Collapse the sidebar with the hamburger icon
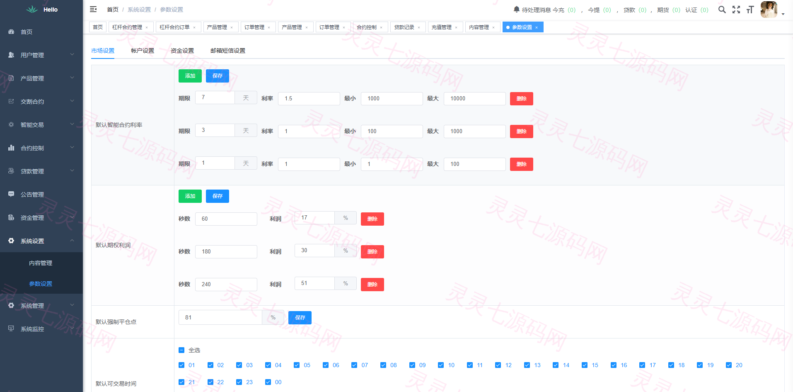Screen dimensions: 793x392 click(93, 9)
